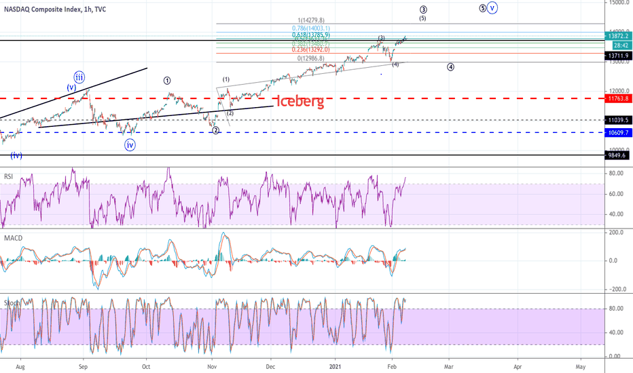Click 80.00 on the RSI axis
Image resolution: width=633 pixels, height=373 pixels.
(617, 174)
